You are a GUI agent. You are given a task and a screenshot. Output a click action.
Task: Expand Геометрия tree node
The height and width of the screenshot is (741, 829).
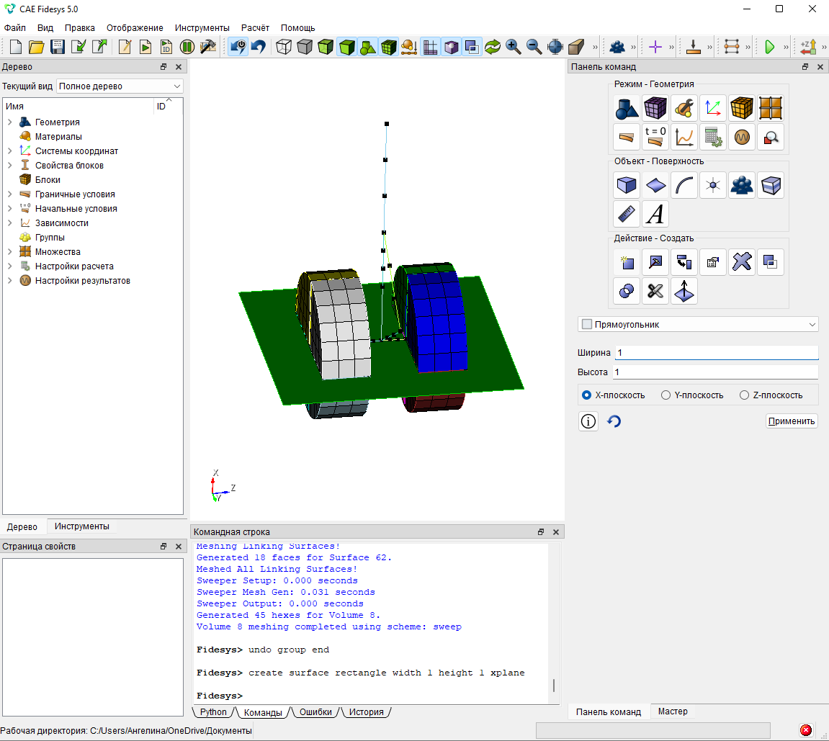pyautogui.click(x=9, y=122)
